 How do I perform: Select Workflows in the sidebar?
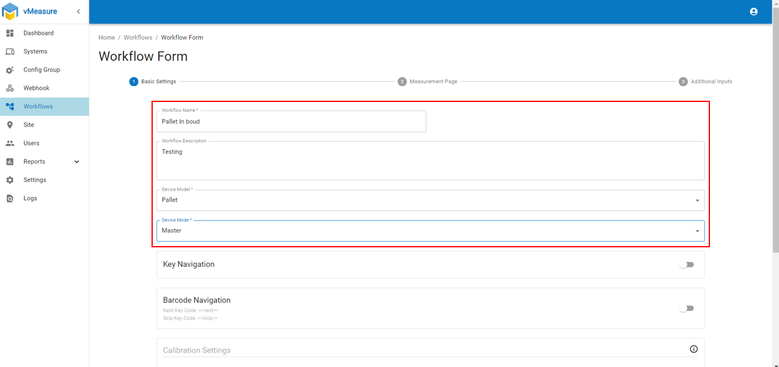44,106
